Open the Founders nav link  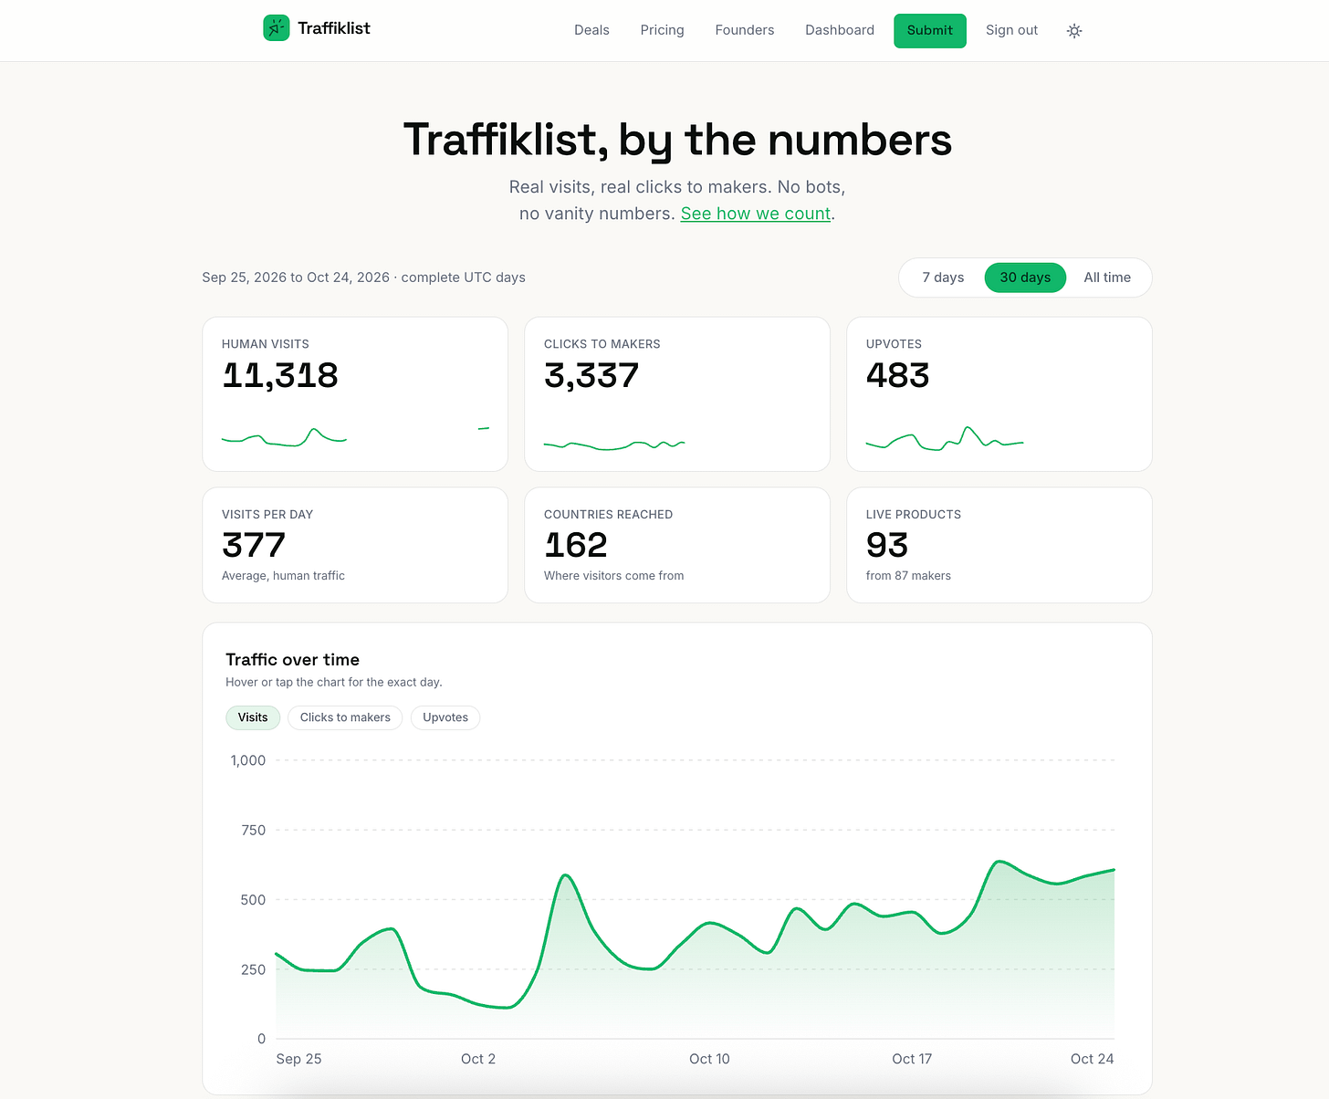point(745,30)
